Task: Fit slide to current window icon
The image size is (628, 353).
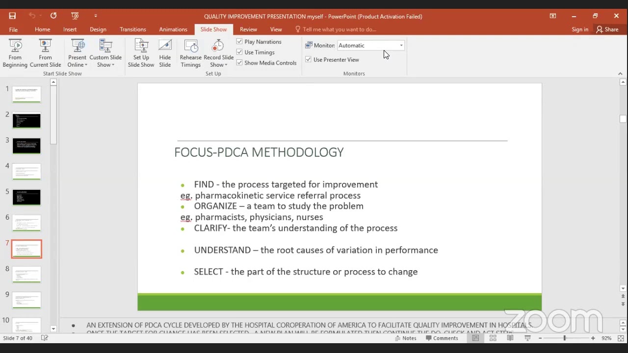Action: coord(621,338)
